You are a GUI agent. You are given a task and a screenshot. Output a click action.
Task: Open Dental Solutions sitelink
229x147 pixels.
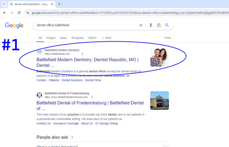(72, 80)
